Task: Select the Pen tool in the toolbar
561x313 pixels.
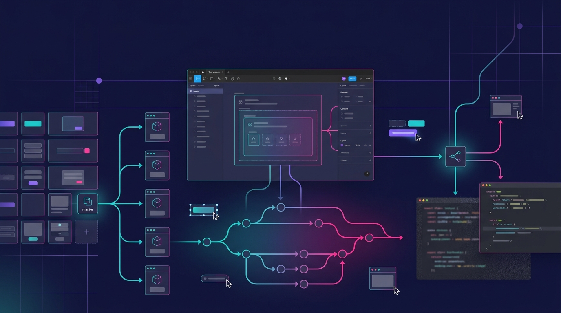Action: 219,79
